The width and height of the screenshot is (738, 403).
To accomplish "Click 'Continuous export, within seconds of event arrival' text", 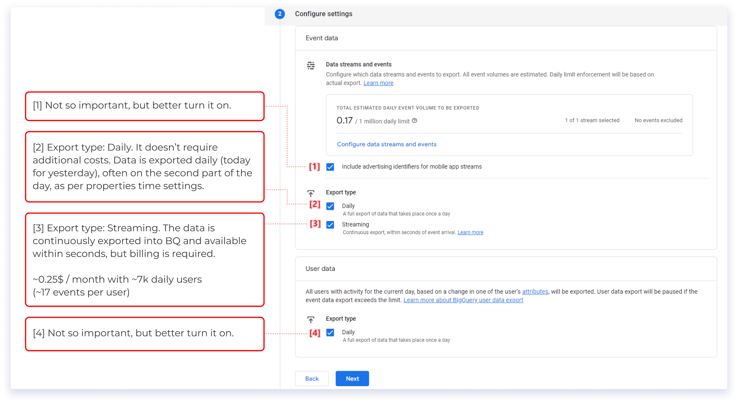I will click(399, 232).
